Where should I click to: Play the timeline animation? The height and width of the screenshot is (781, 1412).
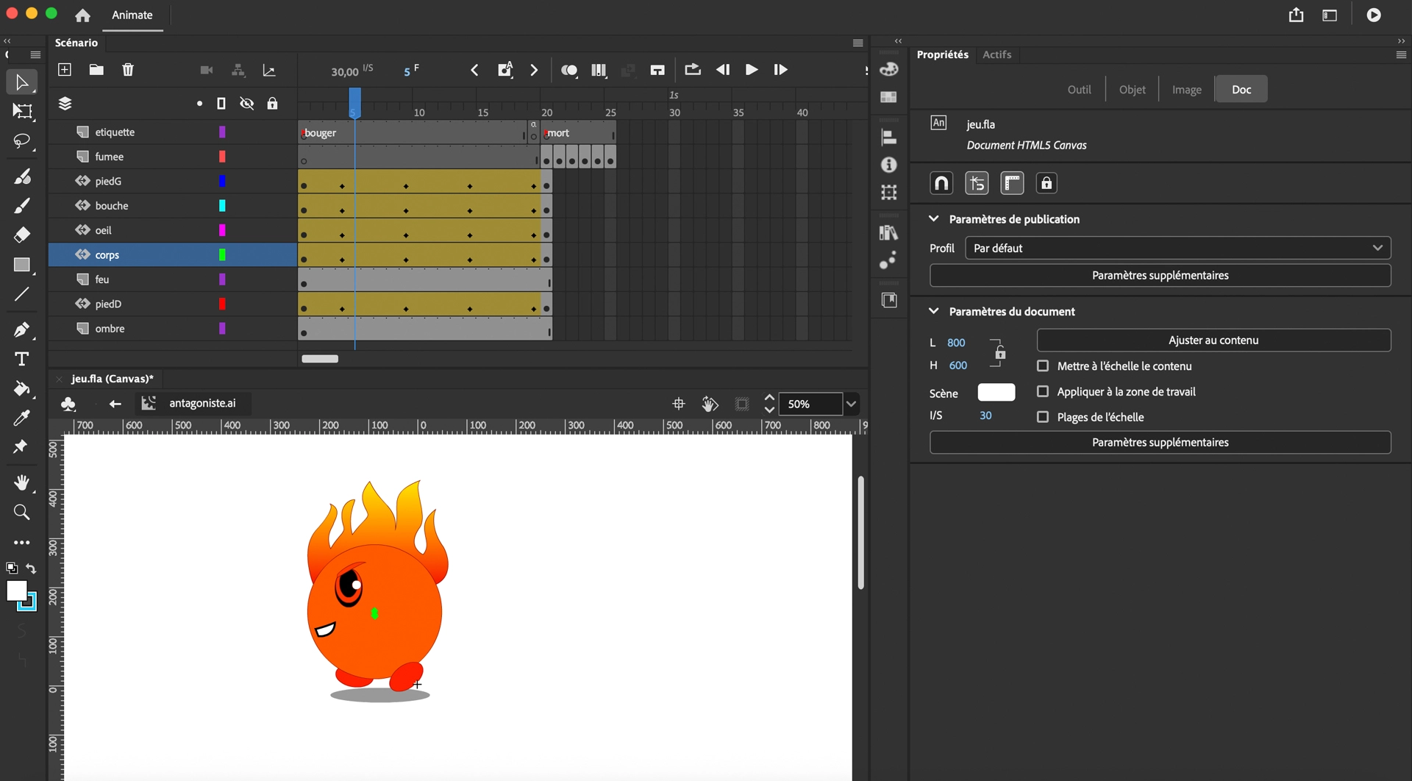pyautogui.click(x=752, y=70)
